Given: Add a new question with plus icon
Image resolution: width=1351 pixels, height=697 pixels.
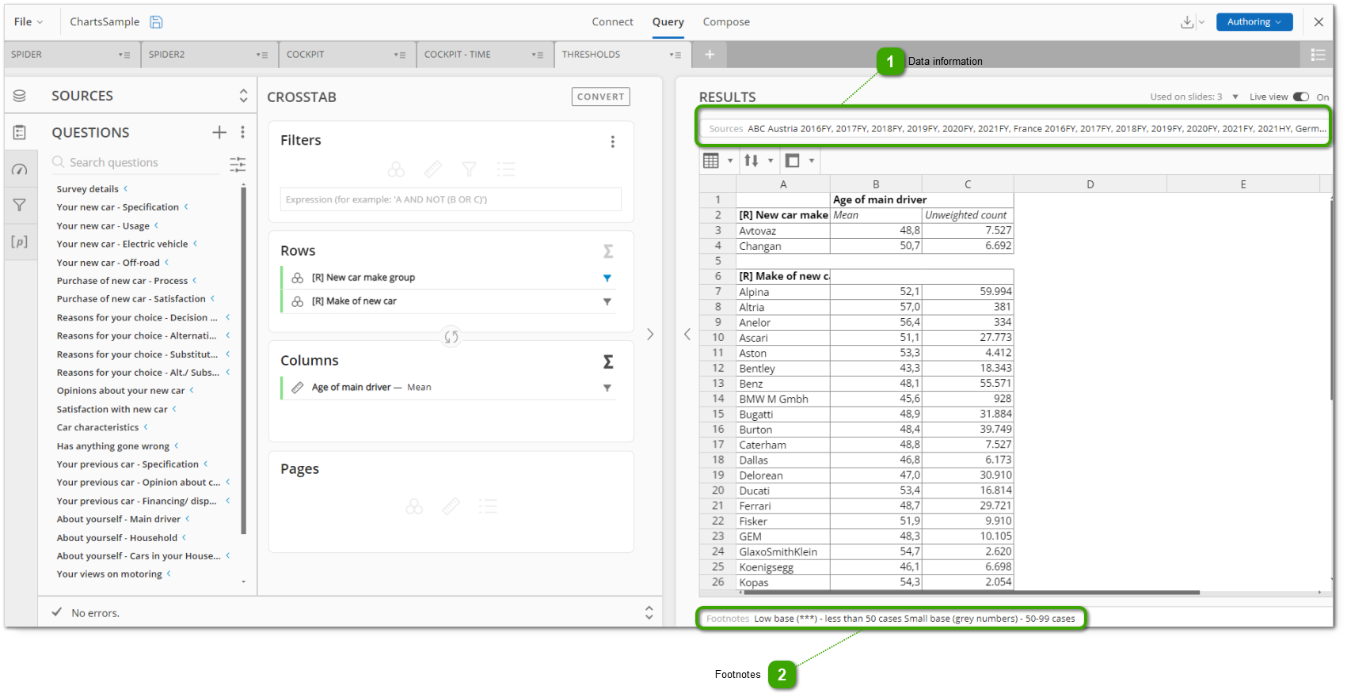Looking at the screenshot, I should tap(219, 132).
